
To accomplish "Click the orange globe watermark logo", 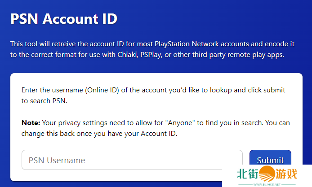I will tap(268, 174).
